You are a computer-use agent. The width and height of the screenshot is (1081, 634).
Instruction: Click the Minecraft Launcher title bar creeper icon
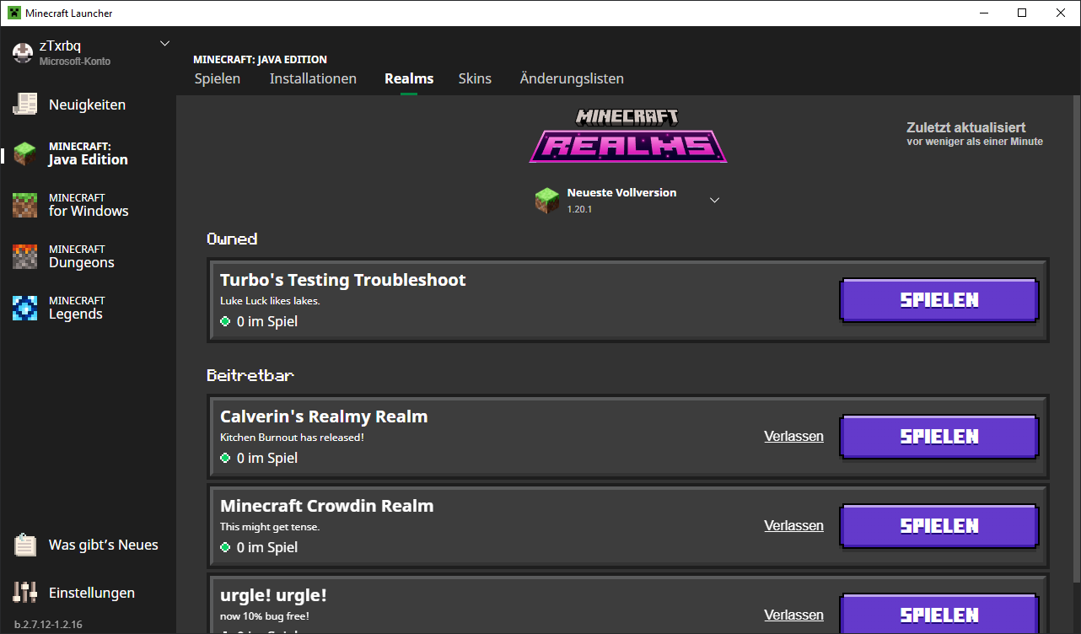click(14, 13)
